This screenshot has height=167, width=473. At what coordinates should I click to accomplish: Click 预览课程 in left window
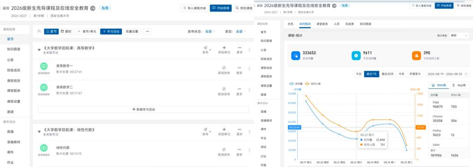click(x=244, y=8)
